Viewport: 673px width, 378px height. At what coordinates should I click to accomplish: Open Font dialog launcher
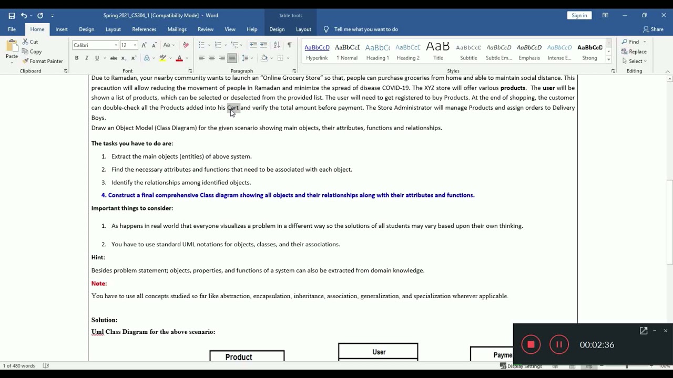[190, 71]
